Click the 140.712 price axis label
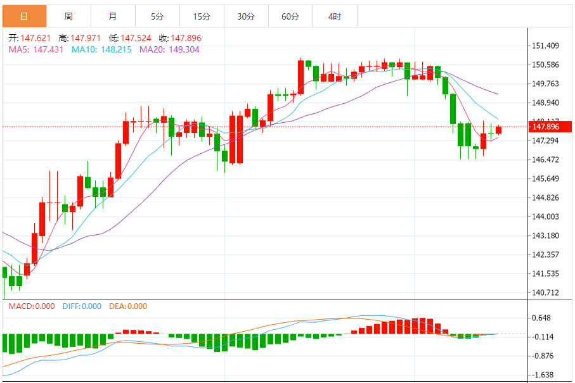This screenshot has width=575, height=383. pos(545,293)
